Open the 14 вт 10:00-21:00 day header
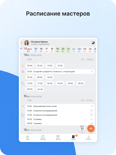Viewport: 116px width, 155px height. (x=33, y=55)
